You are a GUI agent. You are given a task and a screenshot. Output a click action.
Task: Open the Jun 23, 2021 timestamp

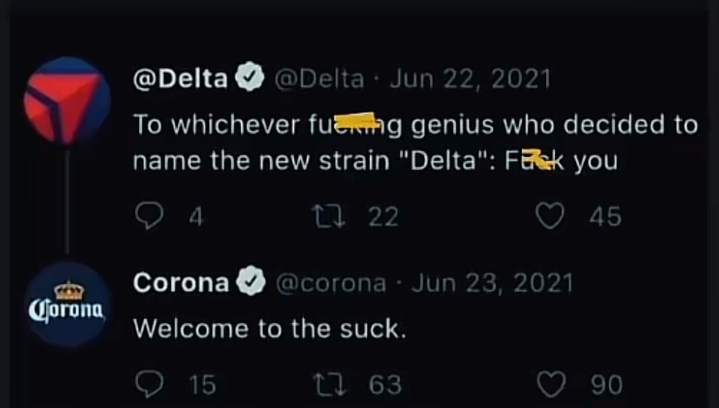tap(492, 283)
